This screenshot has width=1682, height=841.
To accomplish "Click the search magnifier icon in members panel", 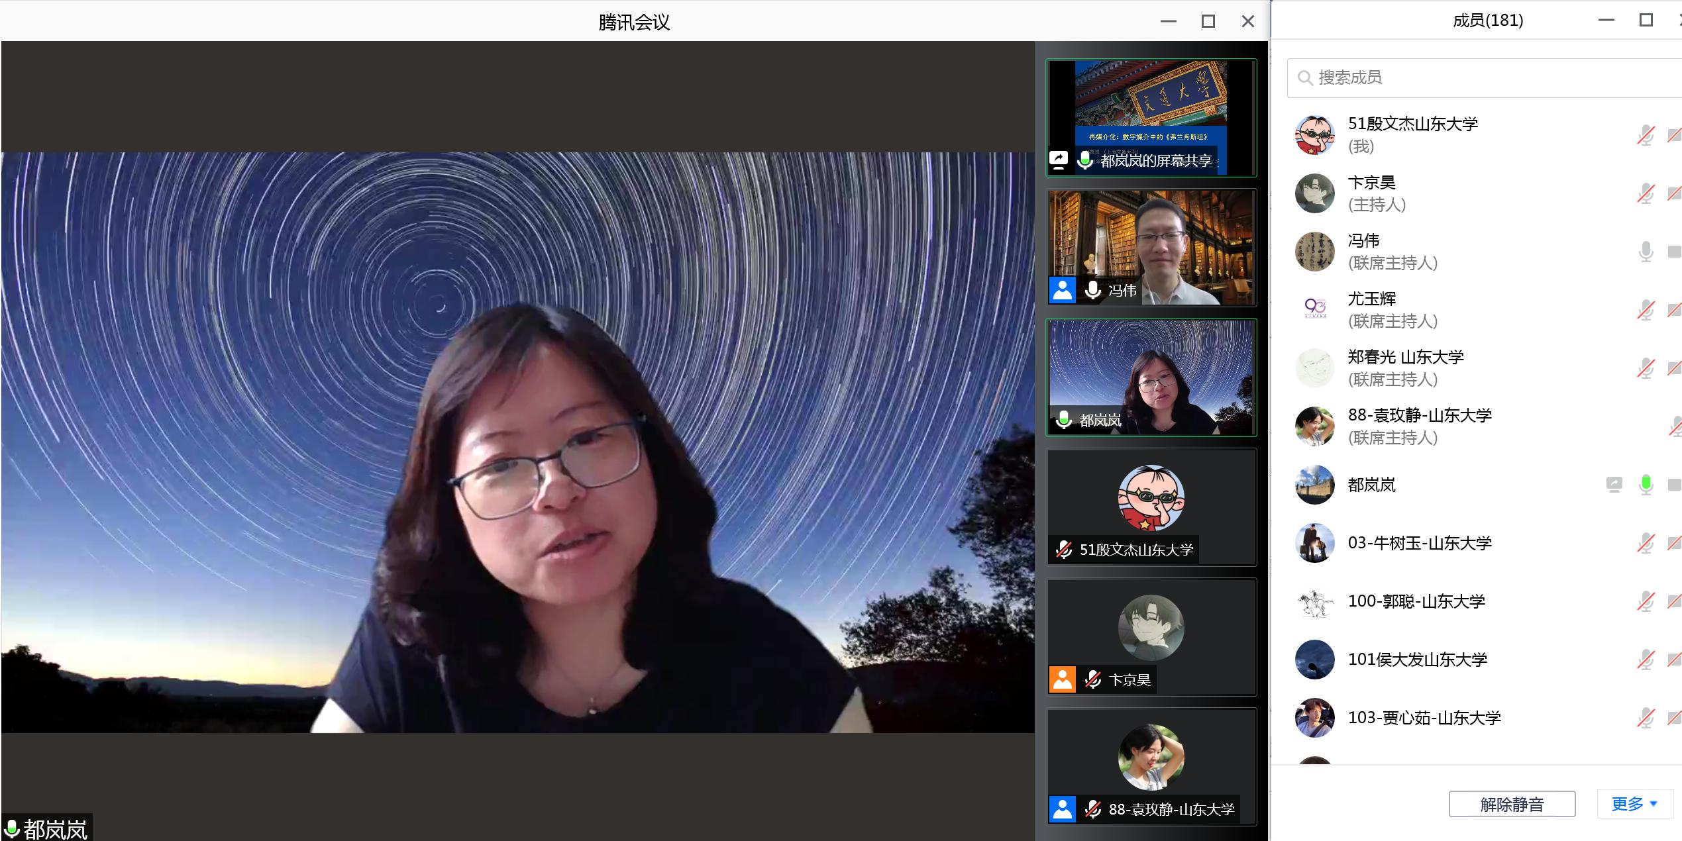I will coord(1305,78).
